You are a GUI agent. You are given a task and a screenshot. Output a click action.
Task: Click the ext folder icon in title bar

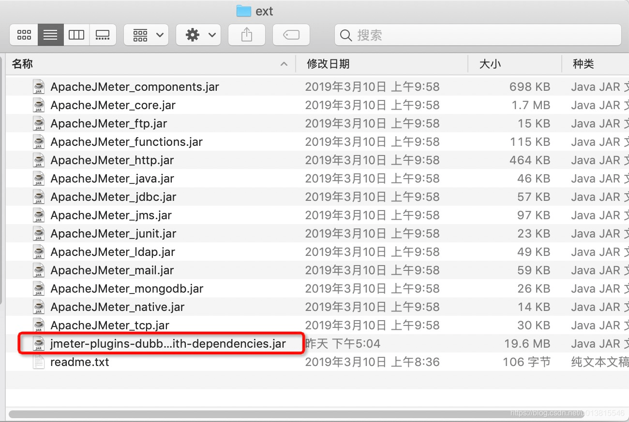(243, 11)
